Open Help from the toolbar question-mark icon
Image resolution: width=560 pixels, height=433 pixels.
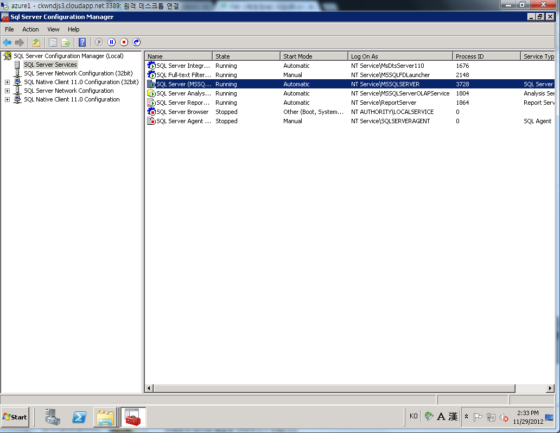pos(82,42)
